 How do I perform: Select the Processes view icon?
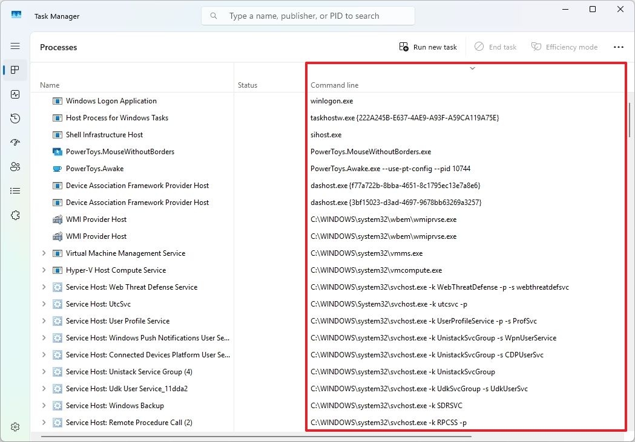[15, 70]
